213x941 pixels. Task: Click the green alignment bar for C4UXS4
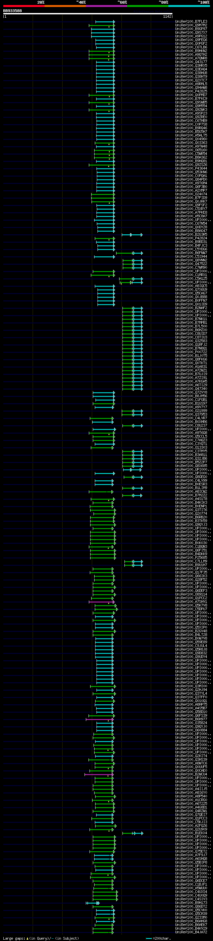coord(106,892)
